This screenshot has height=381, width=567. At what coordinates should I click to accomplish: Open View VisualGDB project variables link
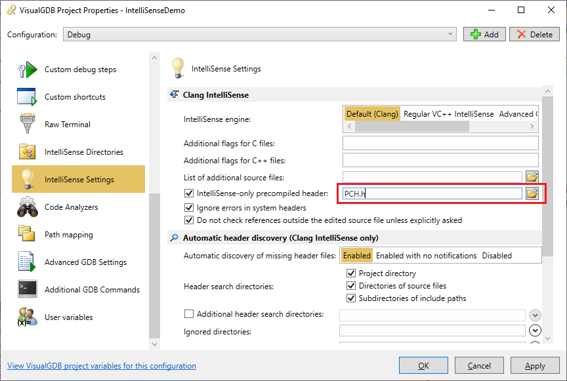pyautogui.click(x=102, y=365)
